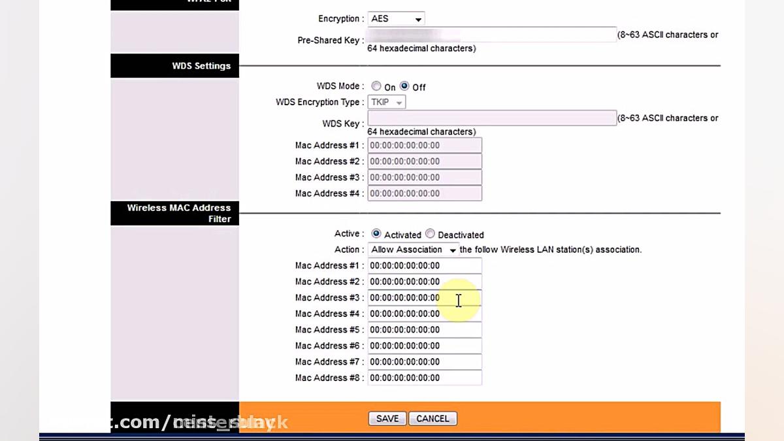Open WDS Encryption Type TKIP dropdown

tap(387, 102)
